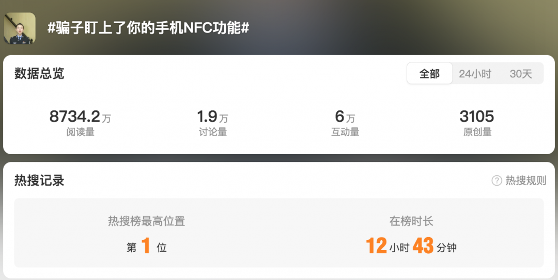Click the 热搜记录 section heading
The image size is (558, 280).
click(39, 180)
